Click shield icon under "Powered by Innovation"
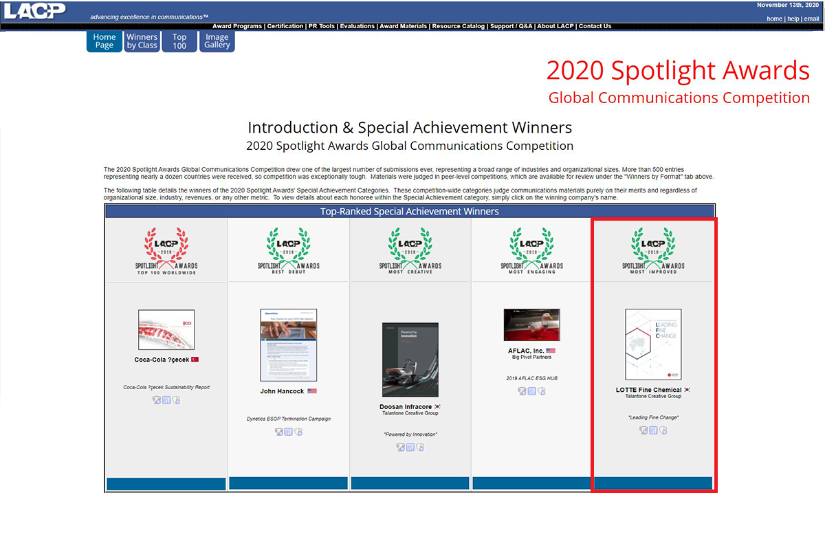 [x=419, y=447]
